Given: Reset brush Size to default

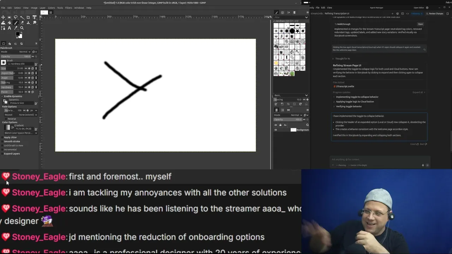Looking at the screenshot, I should 32,68.
